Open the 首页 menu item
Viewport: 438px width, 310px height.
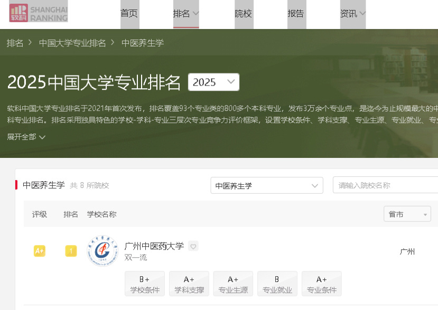pos(129,14)
